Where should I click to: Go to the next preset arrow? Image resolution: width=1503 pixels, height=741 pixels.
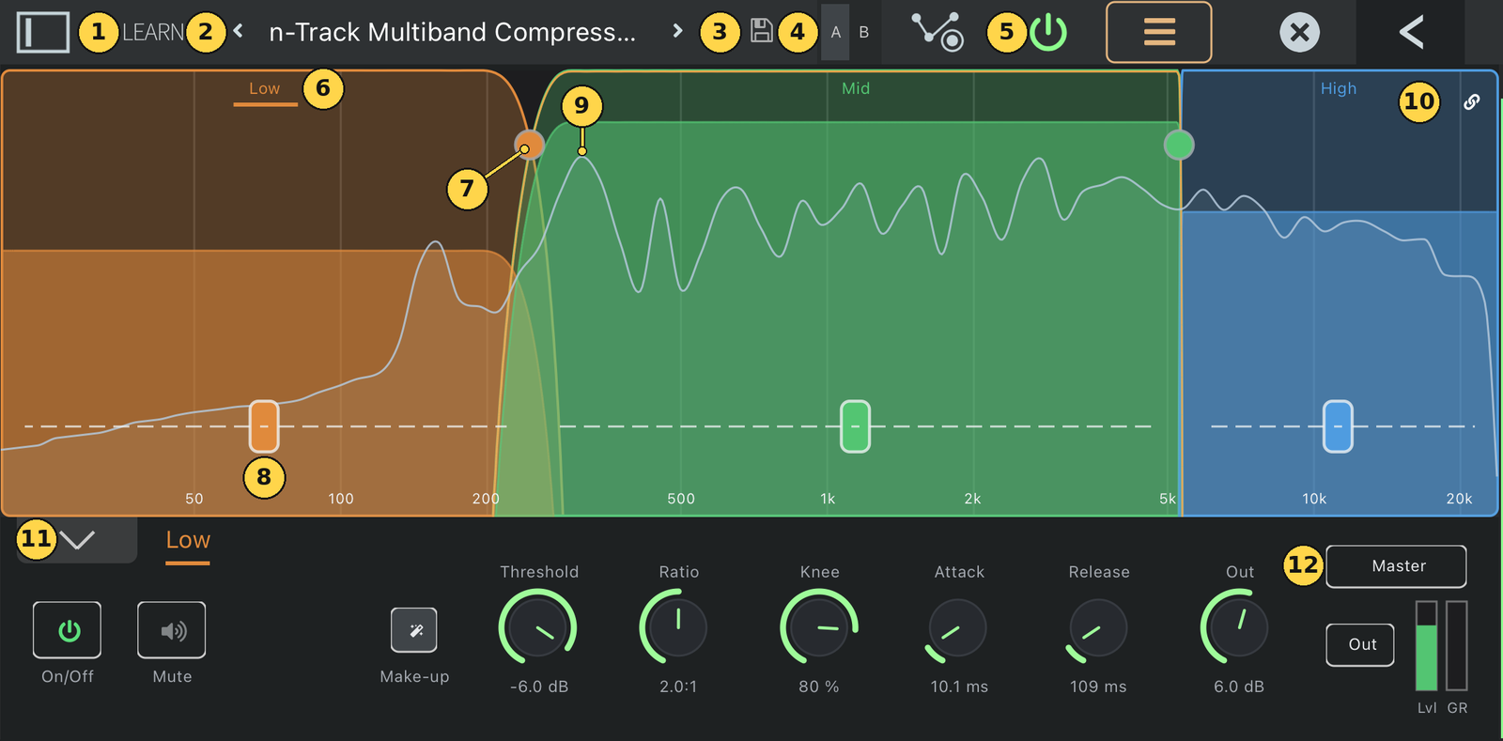click(x=677, y=31)
